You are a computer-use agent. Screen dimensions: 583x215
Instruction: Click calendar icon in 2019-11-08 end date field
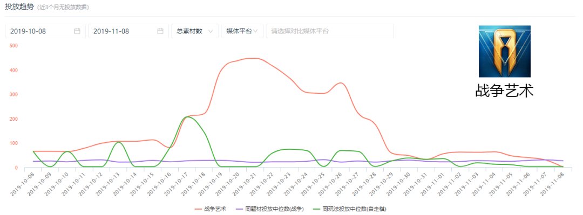click(160, 31)
